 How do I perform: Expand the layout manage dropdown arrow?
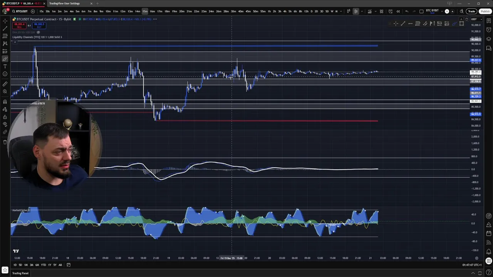click(442, 11)
